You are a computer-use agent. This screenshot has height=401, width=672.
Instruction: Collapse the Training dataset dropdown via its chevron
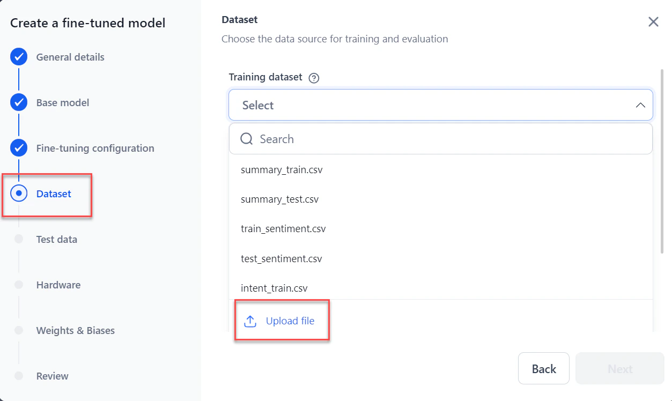(640, 105)
